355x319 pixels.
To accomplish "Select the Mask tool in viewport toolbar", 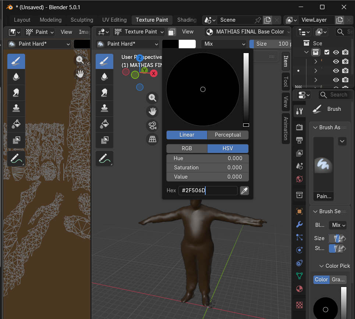I will point(104,140).
